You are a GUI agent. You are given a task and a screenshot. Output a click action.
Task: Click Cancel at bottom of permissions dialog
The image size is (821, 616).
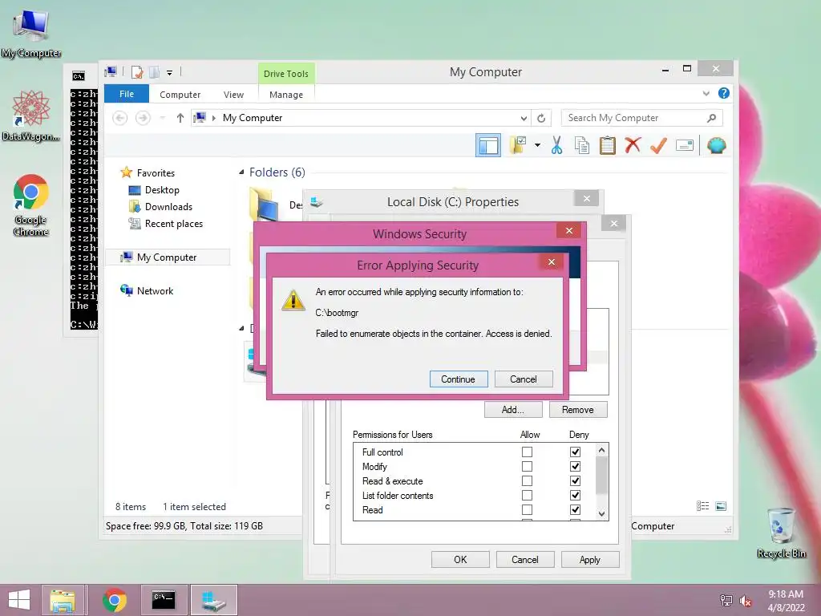point(524,559)
